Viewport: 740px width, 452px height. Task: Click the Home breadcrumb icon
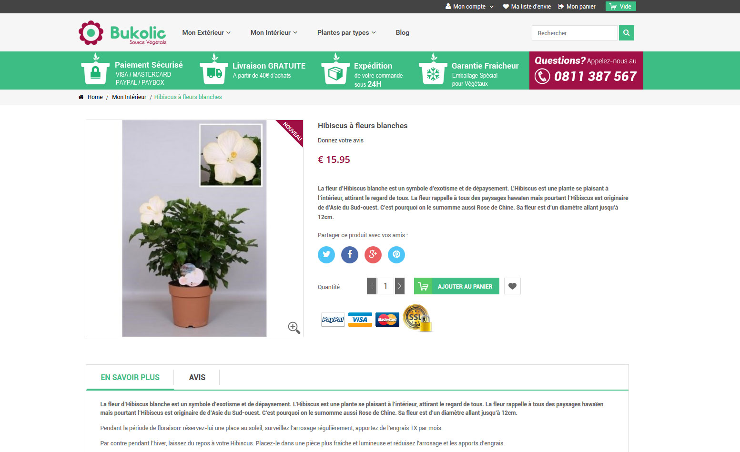pos(81,97)
